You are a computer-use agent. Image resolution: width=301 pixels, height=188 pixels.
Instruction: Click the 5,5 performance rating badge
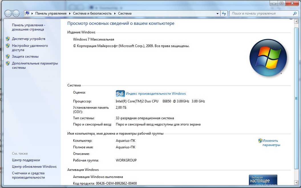click(x=120, y=94)
